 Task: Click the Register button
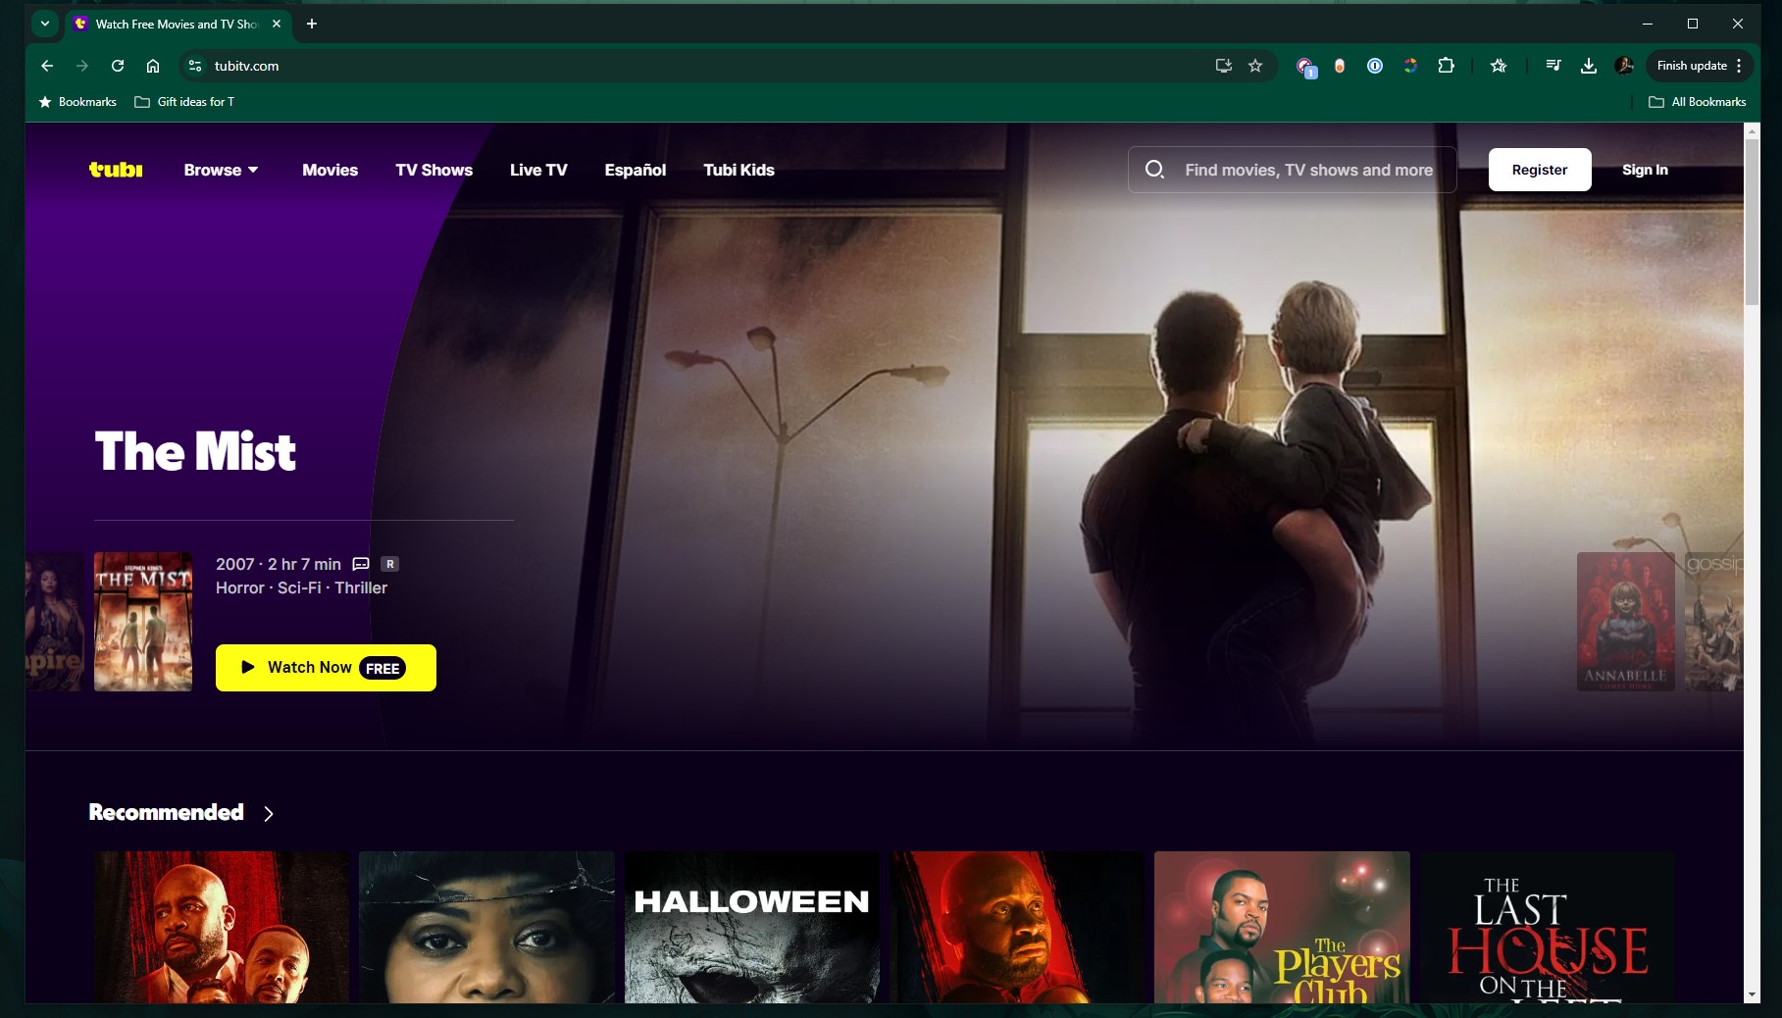[x=1539, y=170]
